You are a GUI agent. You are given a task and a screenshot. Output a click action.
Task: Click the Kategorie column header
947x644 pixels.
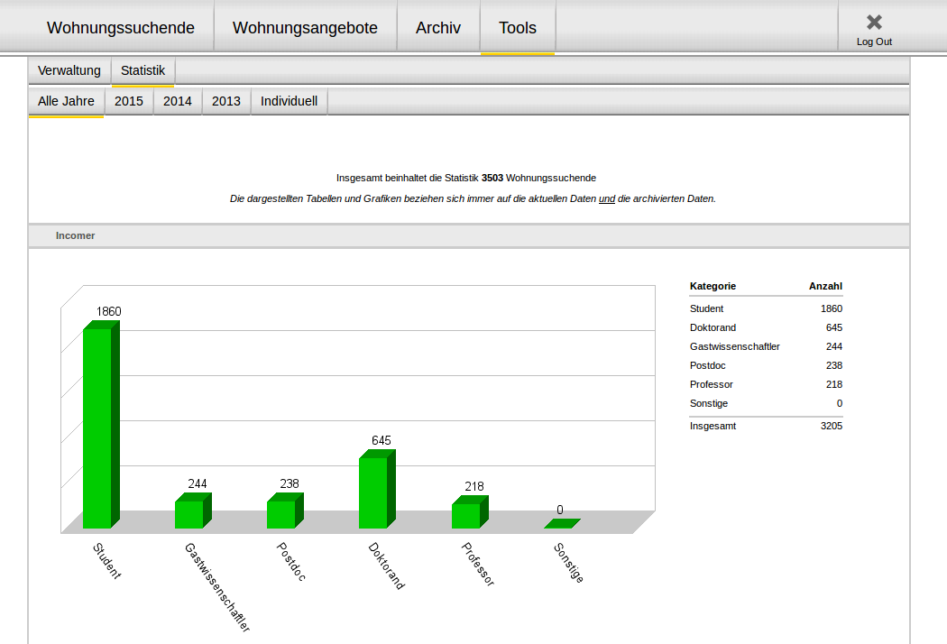[713, 286]
